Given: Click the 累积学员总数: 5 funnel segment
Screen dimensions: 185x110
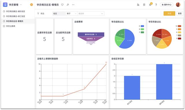Looking at the screenshot, I should 91,35.
